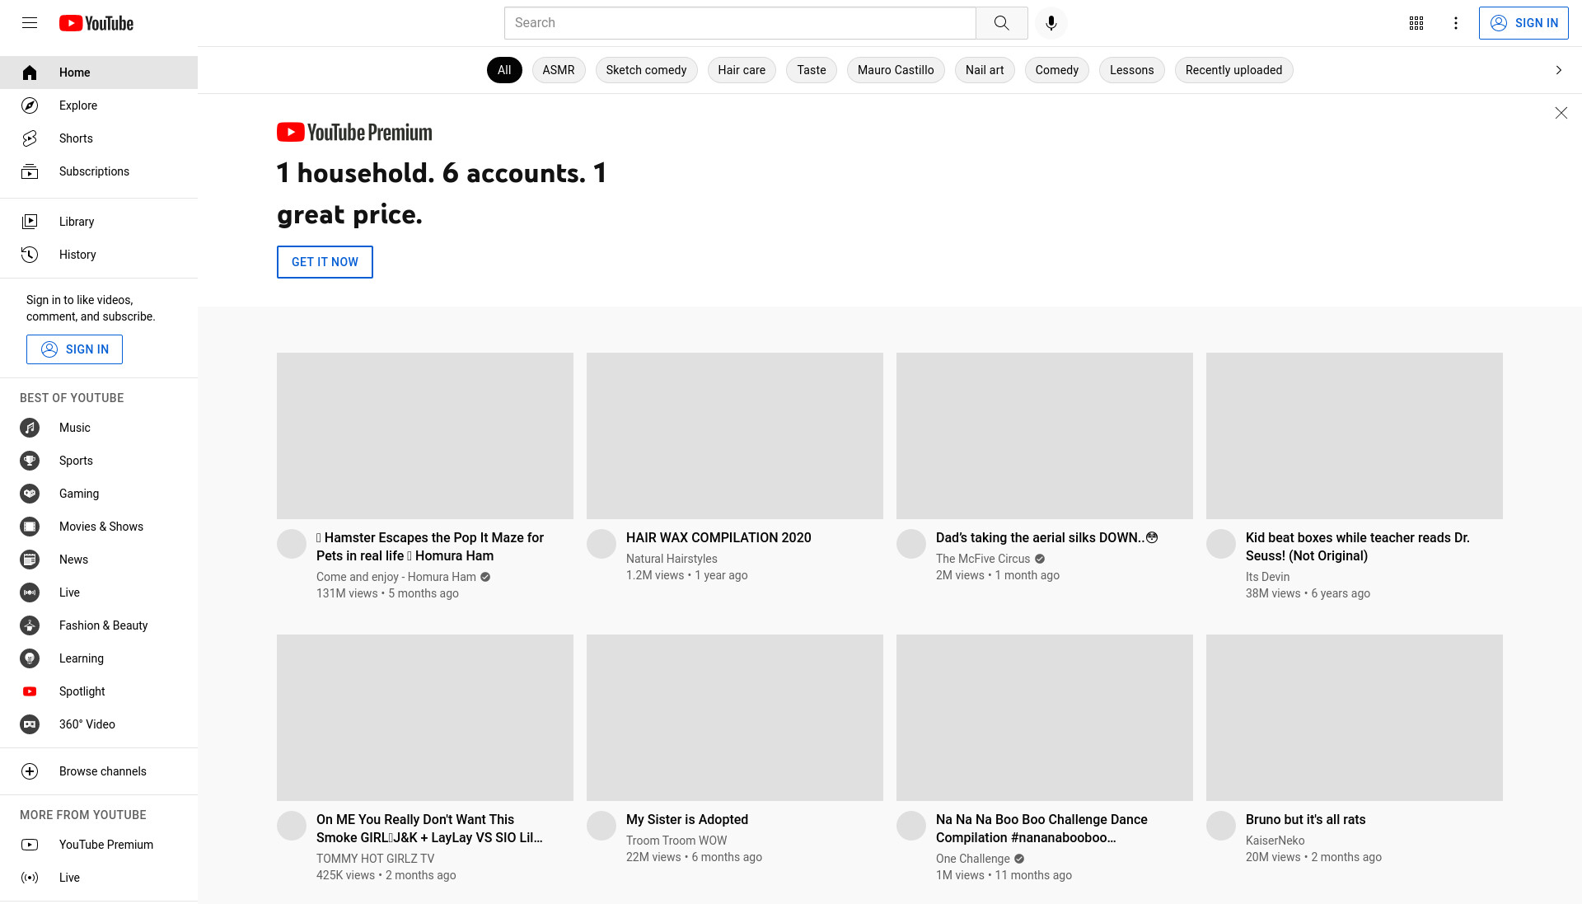Image resolution: width=1582 pixels, height=904 pixels.
Task: Open the Spotlight channel icon
Action: pos(30,691)
